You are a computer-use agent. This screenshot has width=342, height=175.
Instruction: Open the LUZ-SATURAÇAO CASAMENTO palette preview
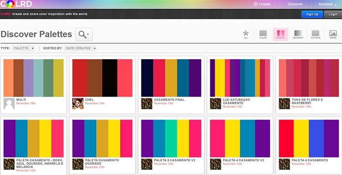coord(240,78)
